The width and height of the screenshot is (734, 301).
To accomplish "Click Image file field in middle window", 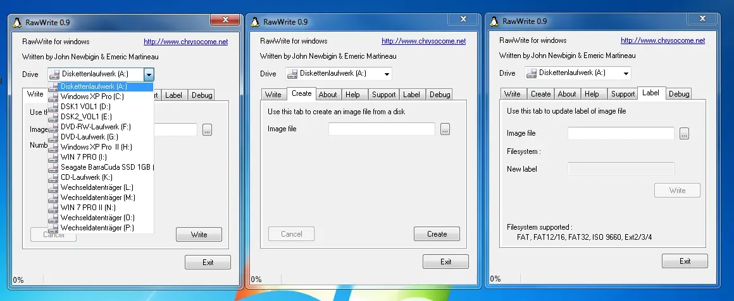I will [x=382, y=129].
